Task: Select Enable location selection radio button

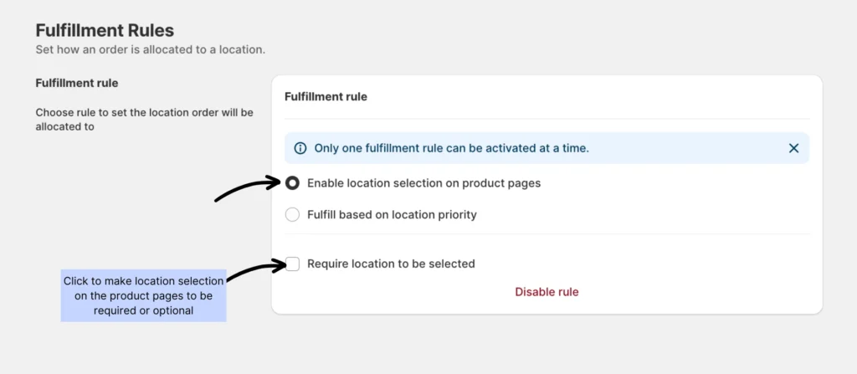Action: pos(292,183)
